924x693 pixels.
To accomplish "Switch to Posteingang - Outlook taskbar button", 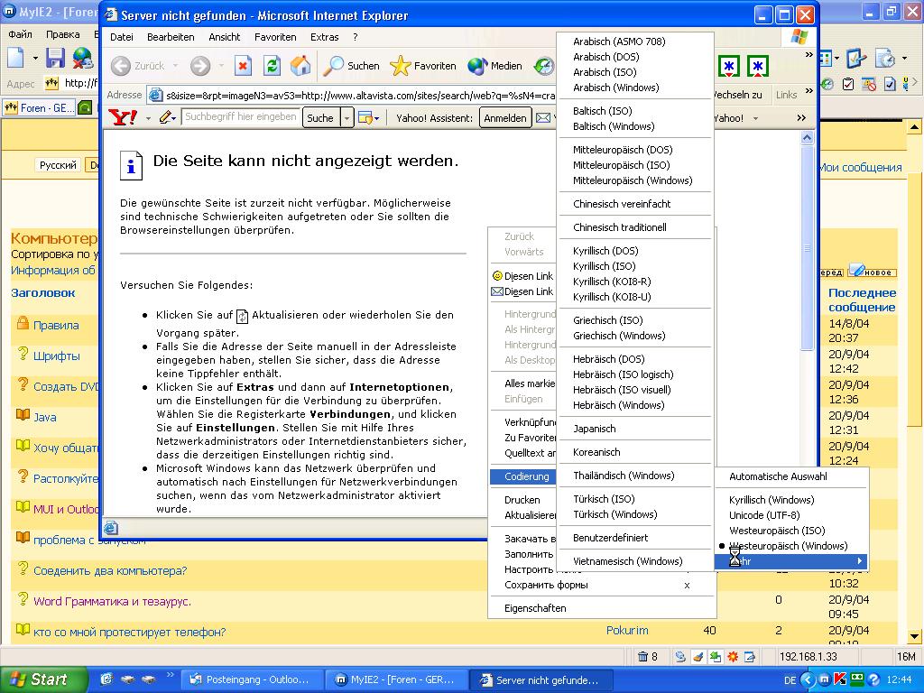I will 253,680.
